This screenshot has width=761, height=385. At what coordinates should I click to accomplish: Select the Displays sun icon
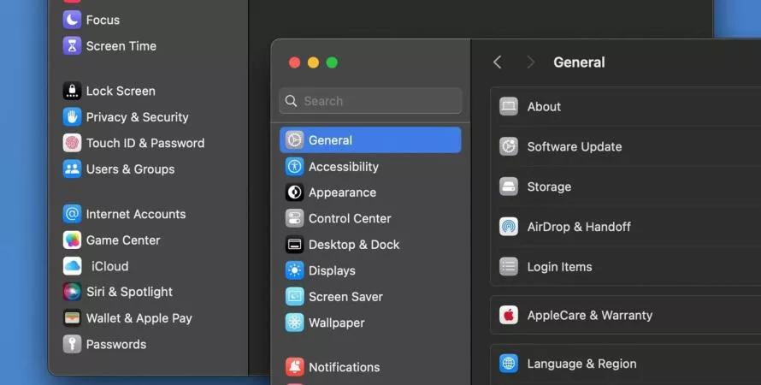(x=295, y=270)
